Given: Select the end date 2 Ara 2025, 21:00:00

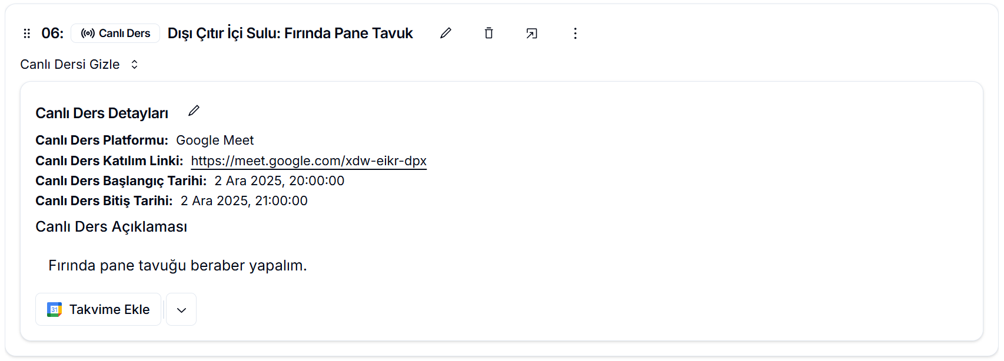Looking at the screenshot, I should click(x=244, y=201).
